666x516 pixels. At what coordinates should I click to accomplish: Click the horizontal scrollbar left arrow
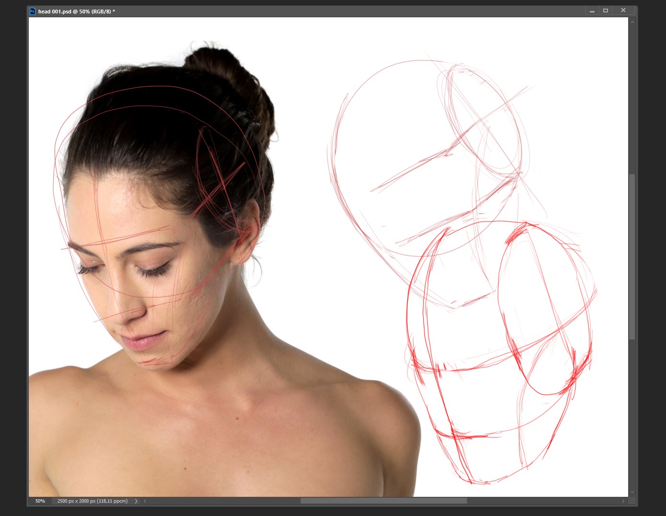145,501
